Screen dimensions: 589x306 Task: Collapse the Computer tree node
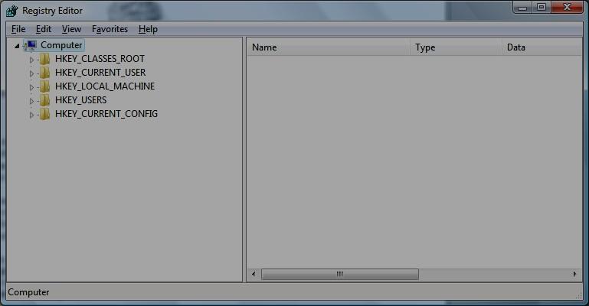click(x=18, y=46)
